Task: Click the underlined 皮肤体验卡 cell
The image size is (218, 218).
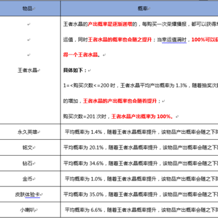Action: click(28, 194)
